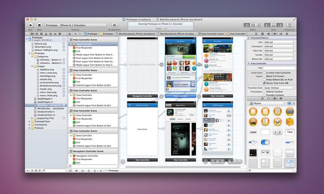Select header.png in Images folder
324x194 pixels.
[46, 89]
